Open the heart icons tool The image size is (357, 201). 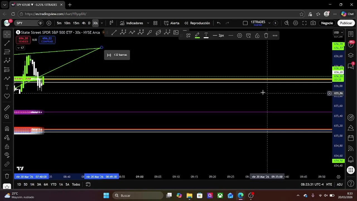click(7, 96)
